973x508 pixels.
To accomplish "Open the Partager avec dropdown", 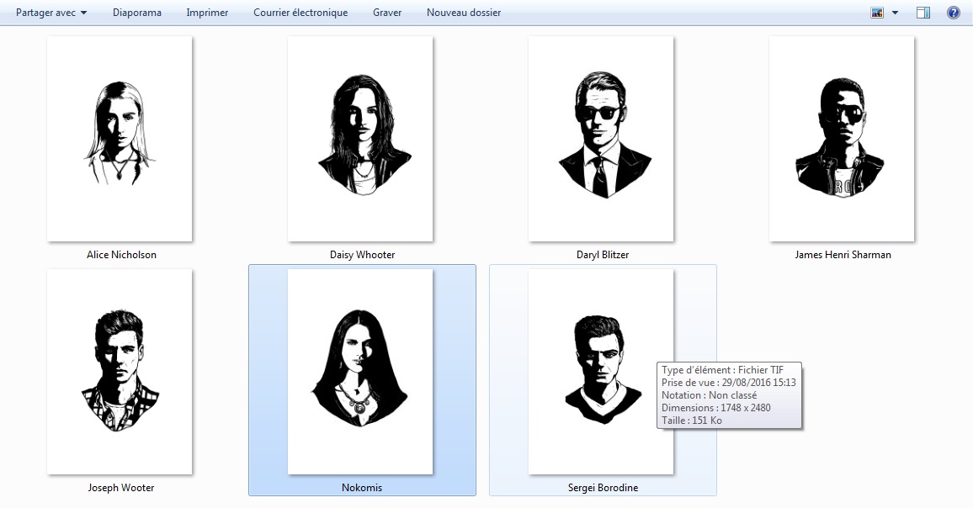I will pyautogui.click(x=51, y=13).
